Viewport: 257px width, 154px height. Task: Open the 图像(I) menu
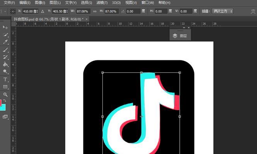pyautogui.click(x=40, y=3)
